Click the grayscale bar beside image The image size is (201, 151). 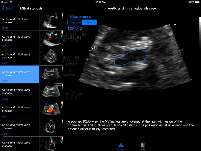(x=200, y=33)
